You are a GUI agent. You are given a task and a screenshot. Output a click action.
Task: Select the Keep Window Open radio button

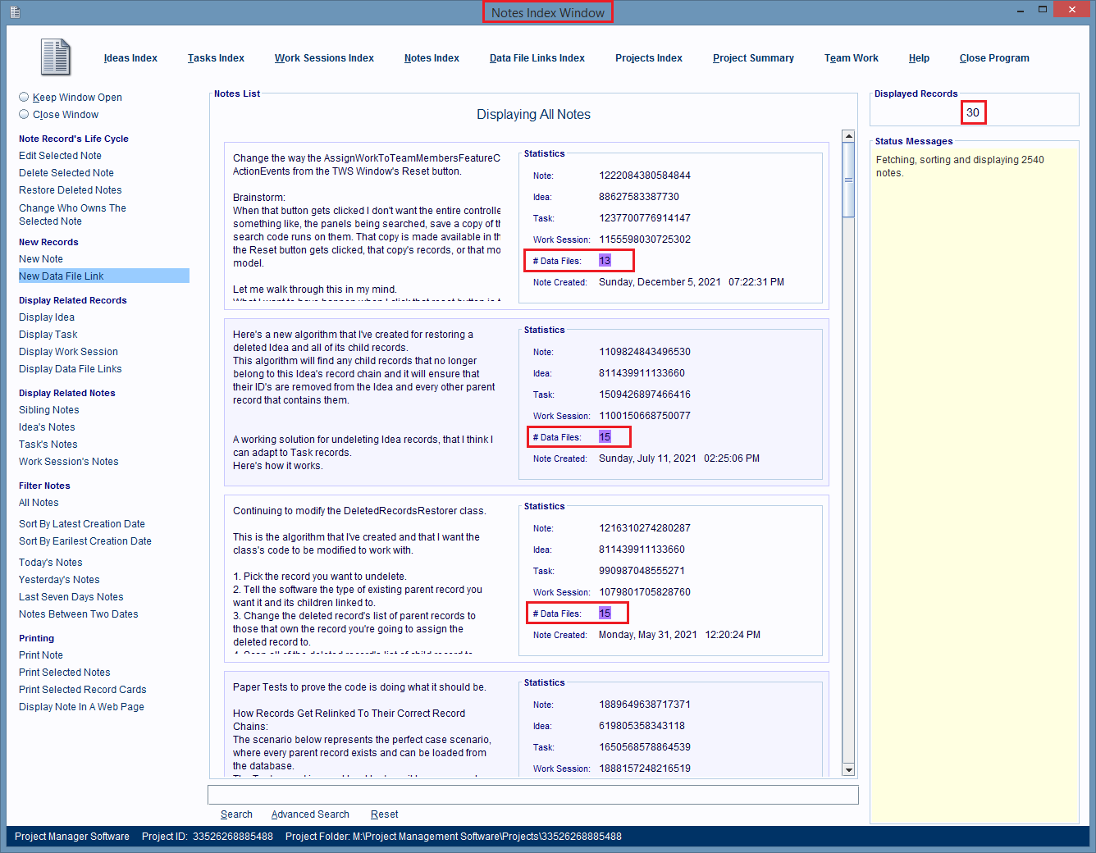pos(24,97)
